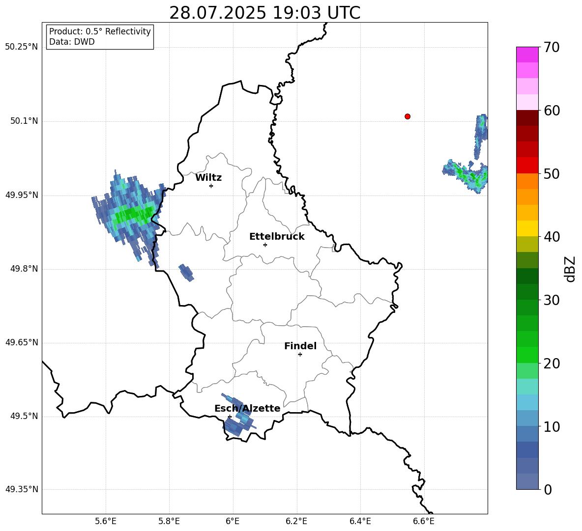Click the 40 dBZ colorbar label
Viewport: 582px width, 531px height.
(552, 237)
